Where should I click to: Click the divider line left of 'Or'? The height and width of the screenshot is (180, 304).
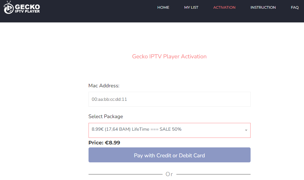(125, 174)
